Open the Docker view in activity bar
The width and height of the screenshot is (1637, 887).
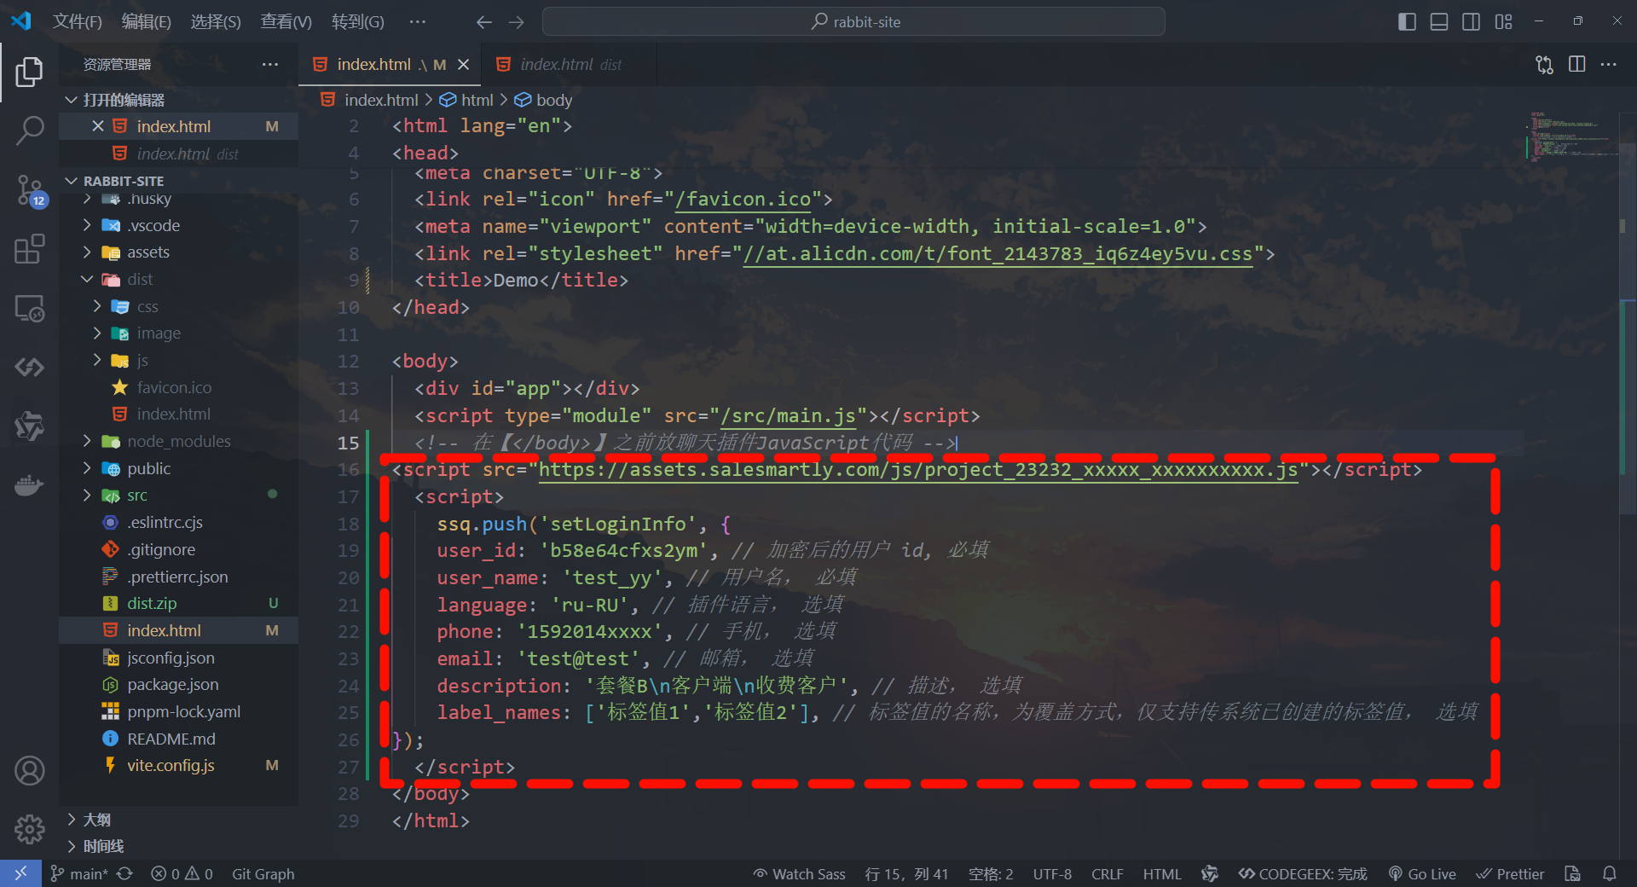pyautogui.click(x=29, y=485)
